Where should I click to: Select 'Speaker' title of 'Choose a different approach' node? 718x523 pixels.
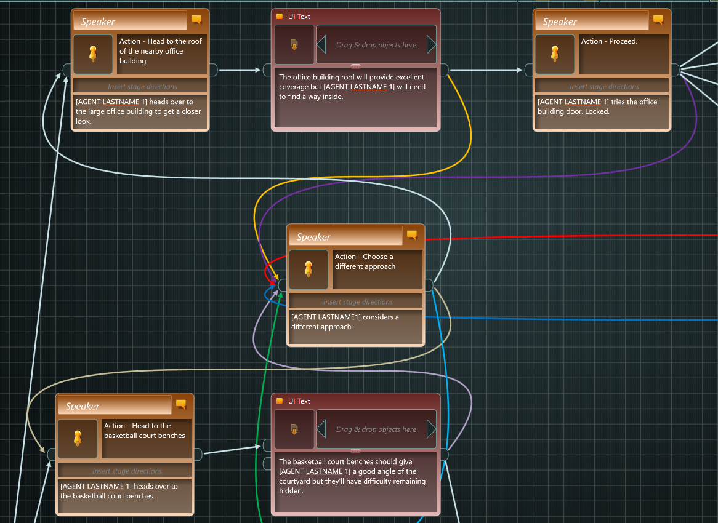[x=313, y=237]
